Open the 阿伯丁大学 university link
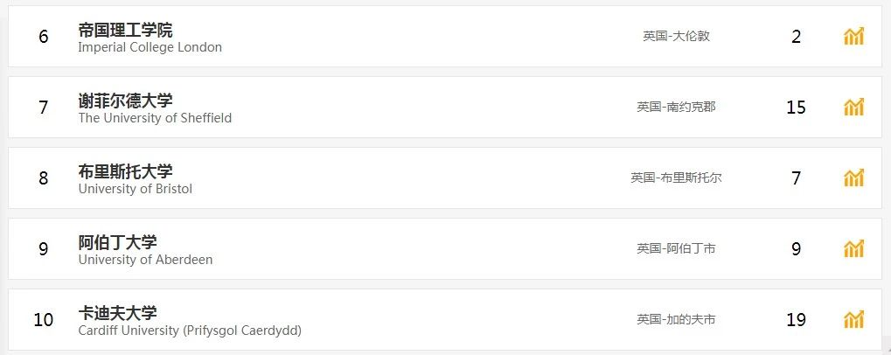891x355 pixels. [117, 242]
